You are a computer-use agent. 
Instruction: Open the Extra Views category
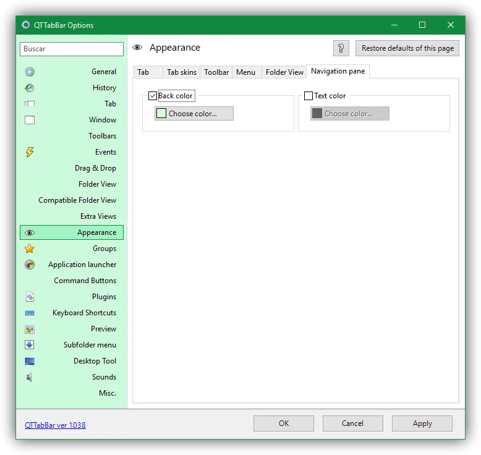tap(72, 216)
